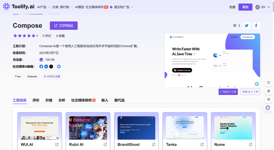Click the 0 评价 count
Image resolution: width=274 pixels, height=150 pixels.
click(47, 36)
